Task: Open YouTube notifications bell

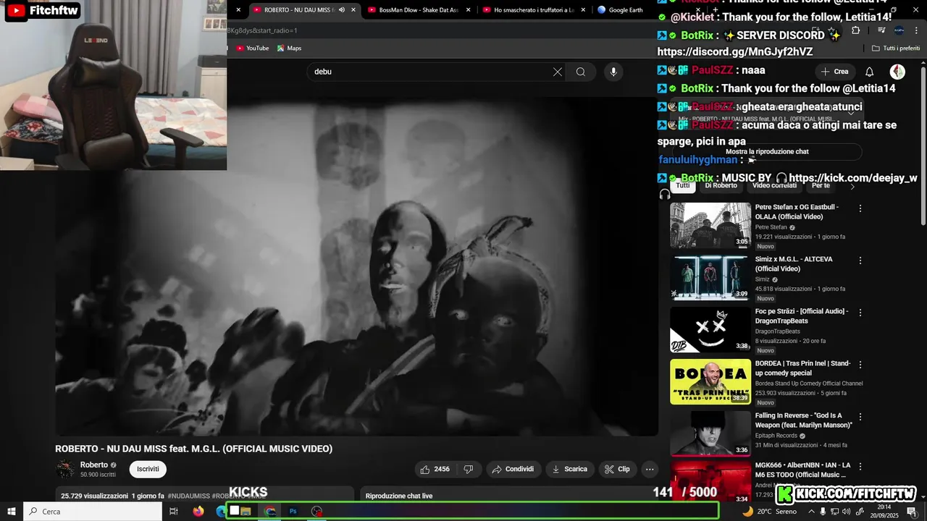Action: pyautogui.click(x=870, y=72)
